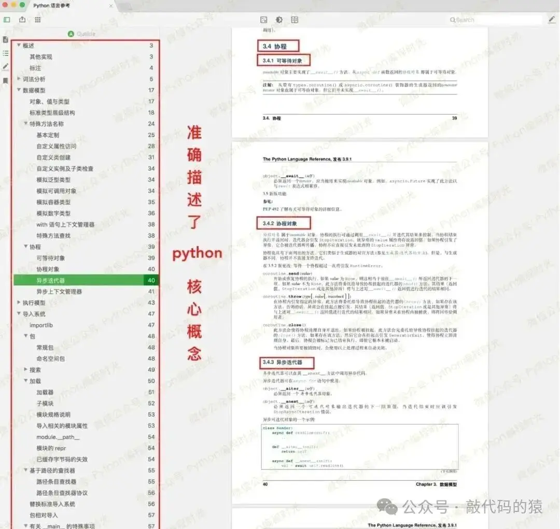Open the annotation pen tool at top right
The width and height of the screenshot is (560, 529).
pos(552,20)
